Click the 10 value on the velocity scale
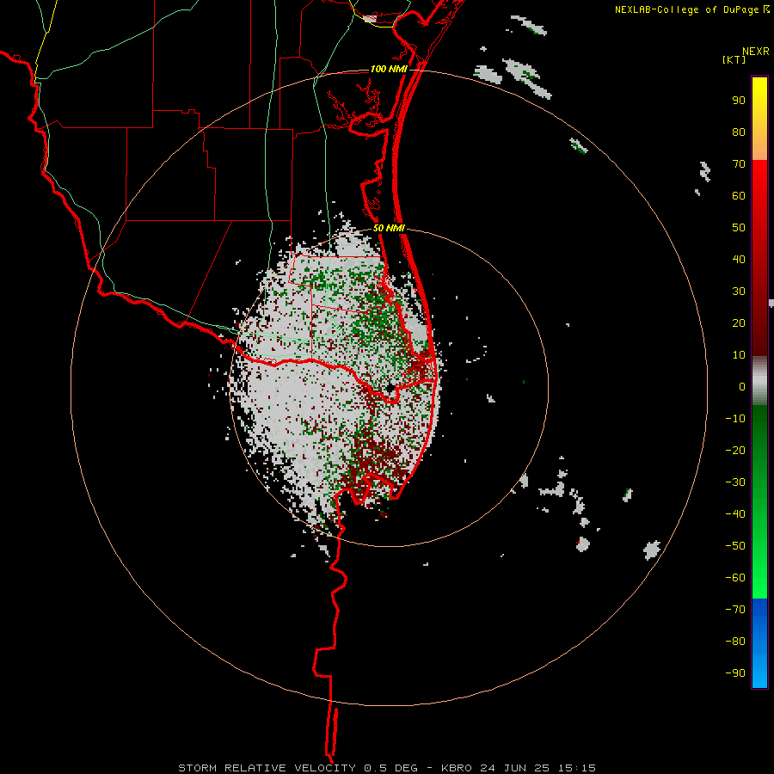The height and width of the screenshot is (774, 774). [x=739, y=355]
